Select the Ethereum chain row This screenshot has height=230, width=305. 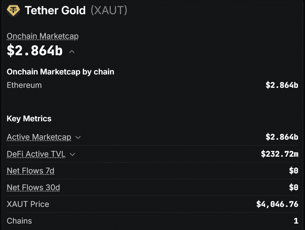pyautogui.click(x=153, y=85)
